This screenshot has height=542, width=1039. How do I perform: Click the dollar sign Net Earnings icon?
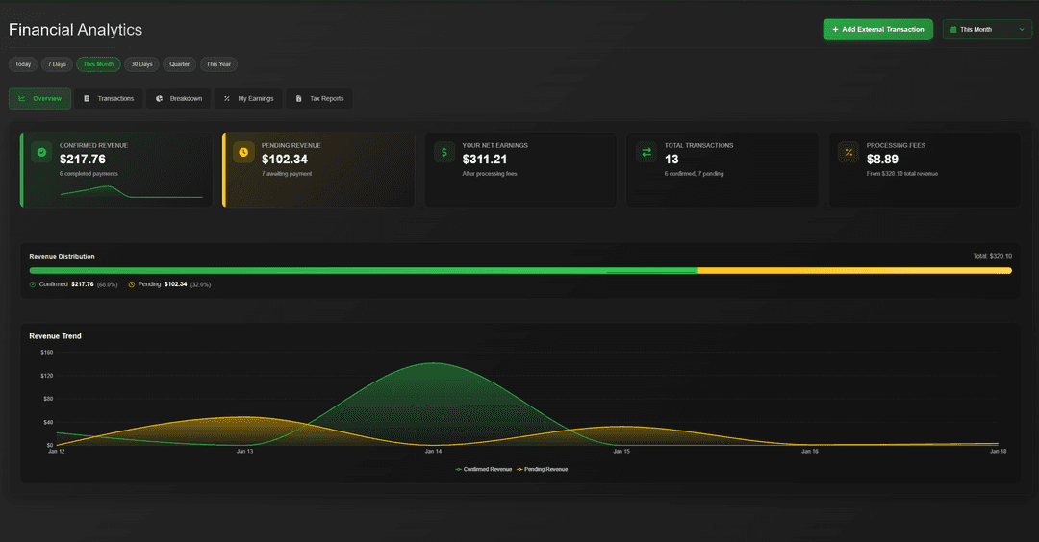[x=444, y=152]
